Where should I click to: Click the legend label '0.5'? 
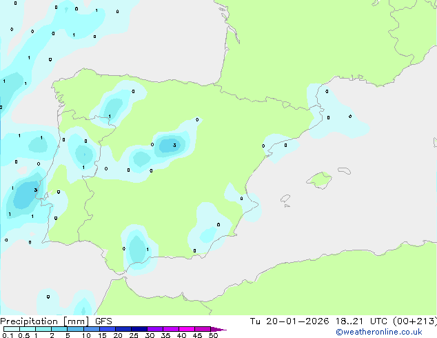tap(24, 335)
